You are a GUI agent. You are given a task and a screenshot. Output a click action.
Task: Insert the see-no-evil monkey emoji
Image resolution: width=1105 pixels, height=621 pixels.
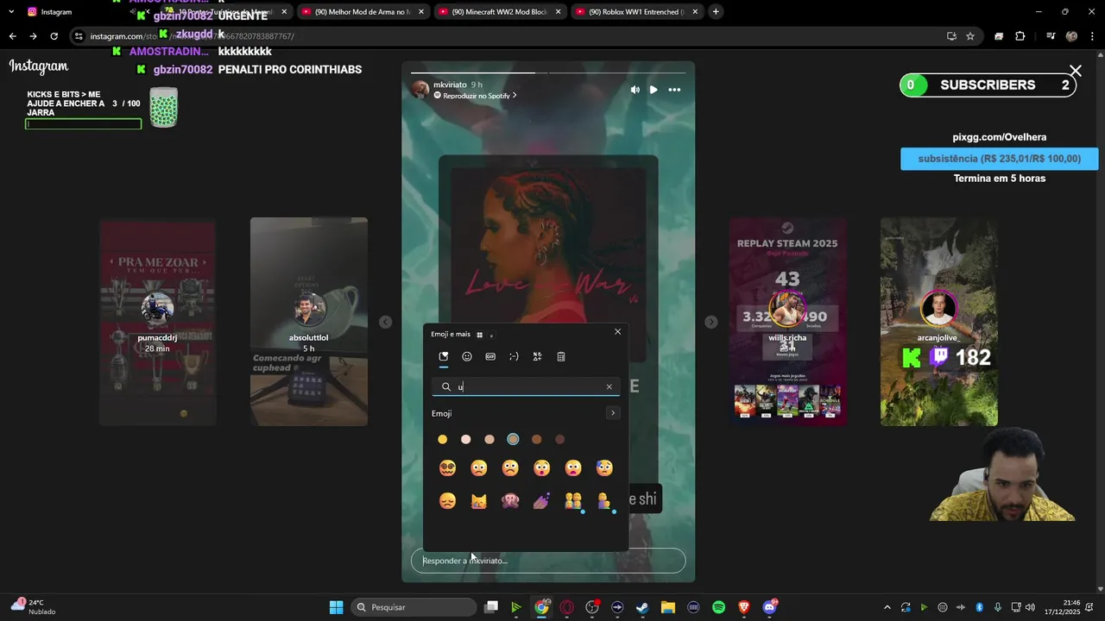click(510, 500)
